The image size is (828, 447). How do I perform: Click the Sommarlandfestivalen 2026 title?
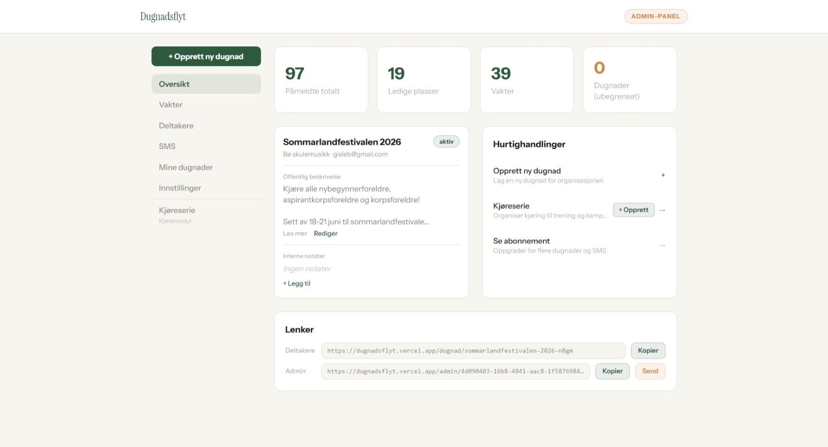click(x=342, y=142)
